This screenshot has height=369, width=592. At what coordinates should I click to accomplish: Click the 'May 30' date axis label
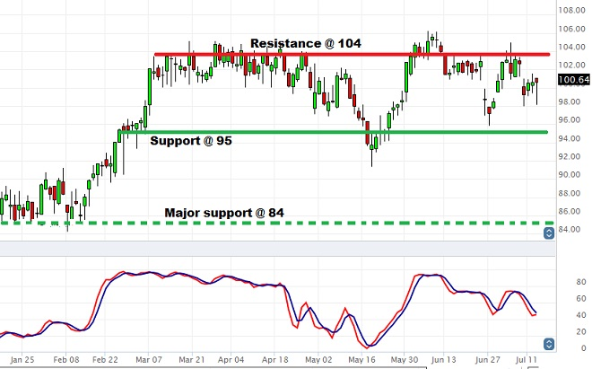[x=404, y=359]
